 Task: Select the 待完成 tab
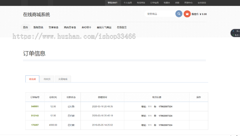(32, 79)
